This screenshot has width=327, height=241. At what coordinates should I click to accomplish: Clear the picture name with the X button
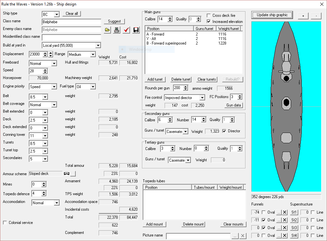243,236
